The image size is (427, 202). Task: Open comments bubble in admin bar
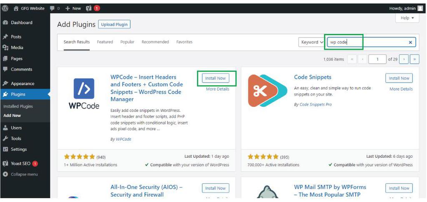click(x=55, y=8)
